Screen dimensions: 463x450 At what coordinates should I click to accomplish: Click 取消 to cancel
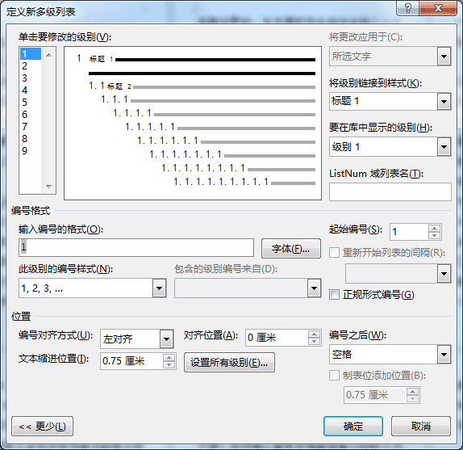[421, 427]
